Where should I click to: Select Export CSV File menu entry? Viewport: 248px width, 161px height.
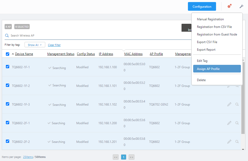point(207,42)
